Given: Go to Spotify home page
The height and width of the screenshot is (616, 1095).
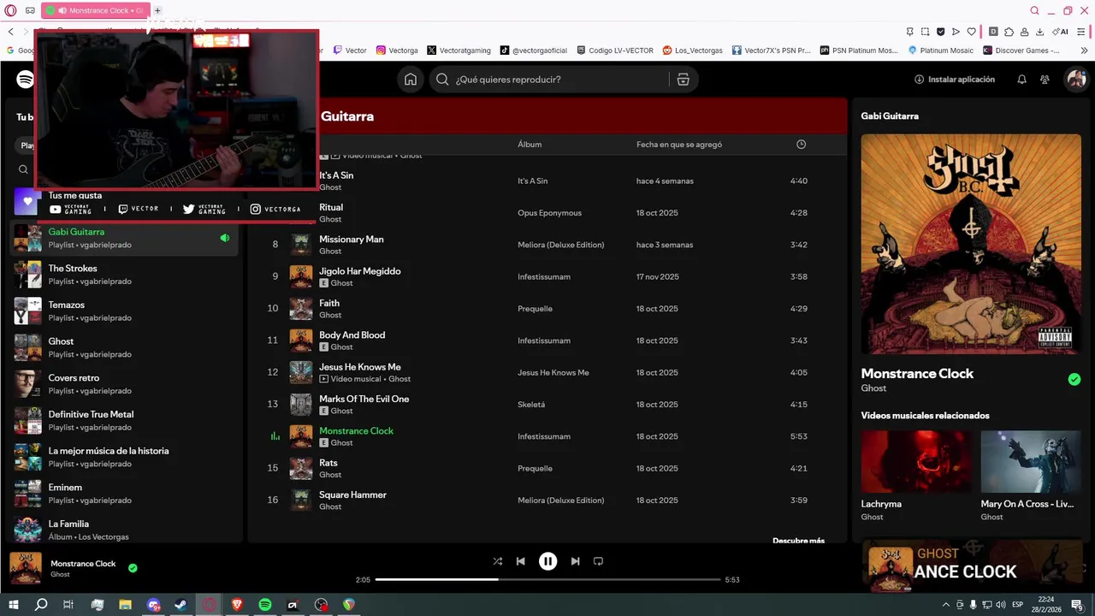Looking at the screenshot, I should [x=411, y=80].
